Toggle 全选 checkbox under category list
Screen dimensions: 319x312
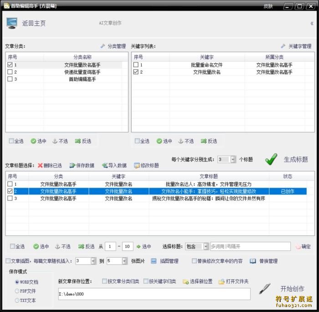pos(11,141)
